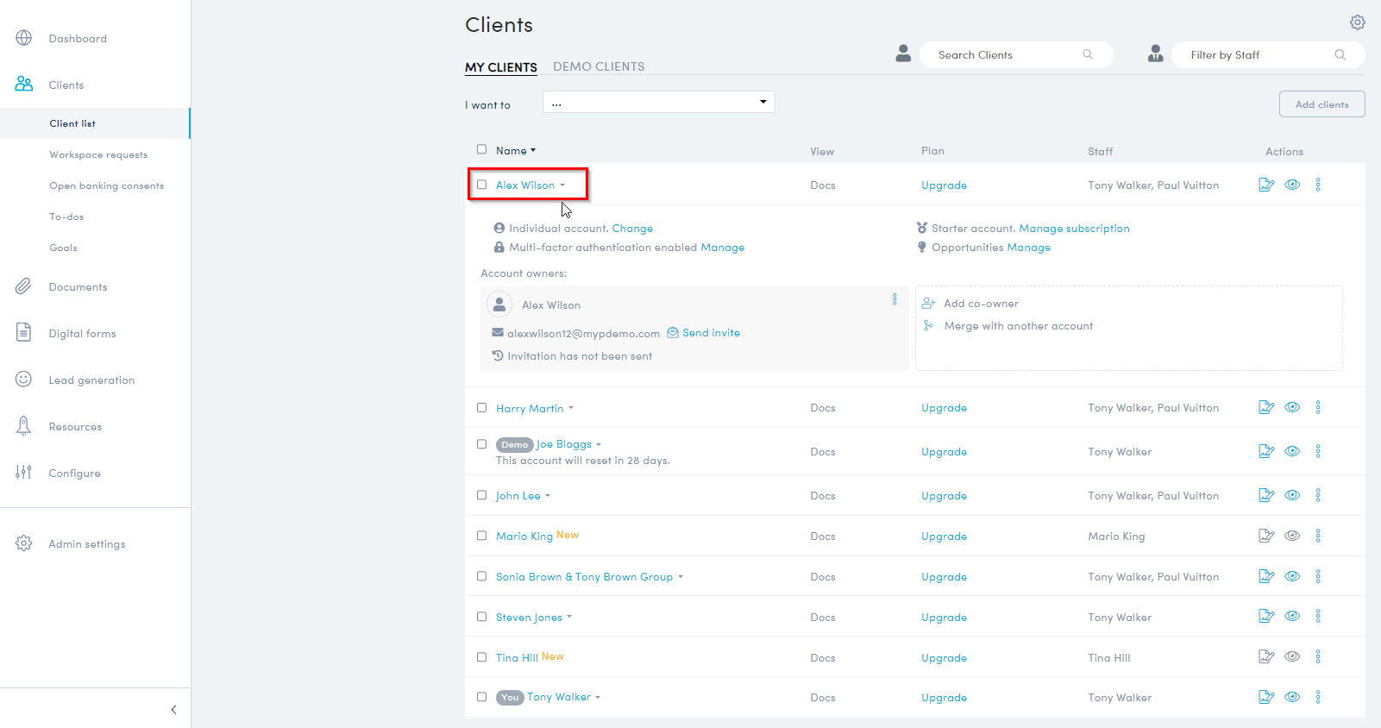
Task: Expand the Sonia Brown & Tony Brown Group row
Action: (x=680, y=577)
